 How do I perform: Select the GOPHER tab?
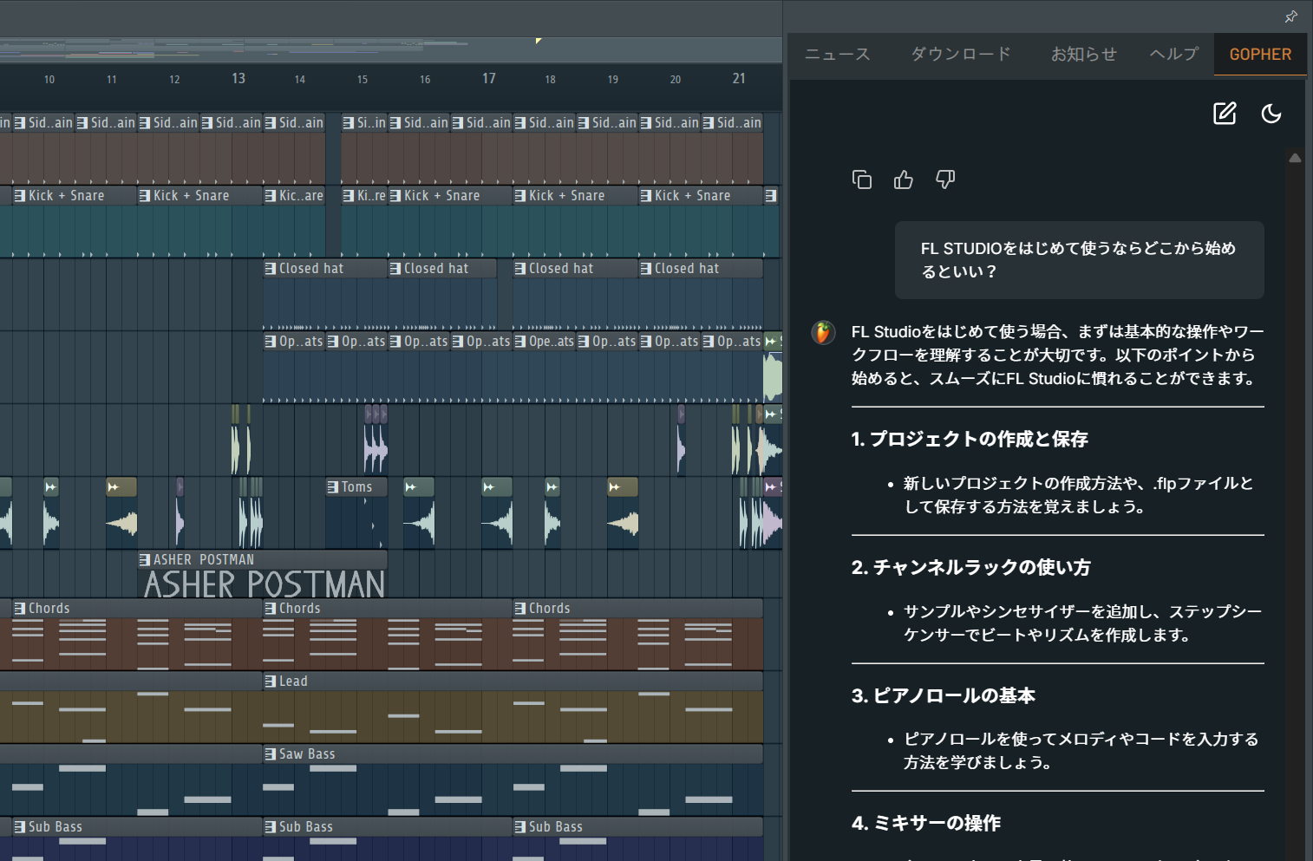tap(1260, 54)
